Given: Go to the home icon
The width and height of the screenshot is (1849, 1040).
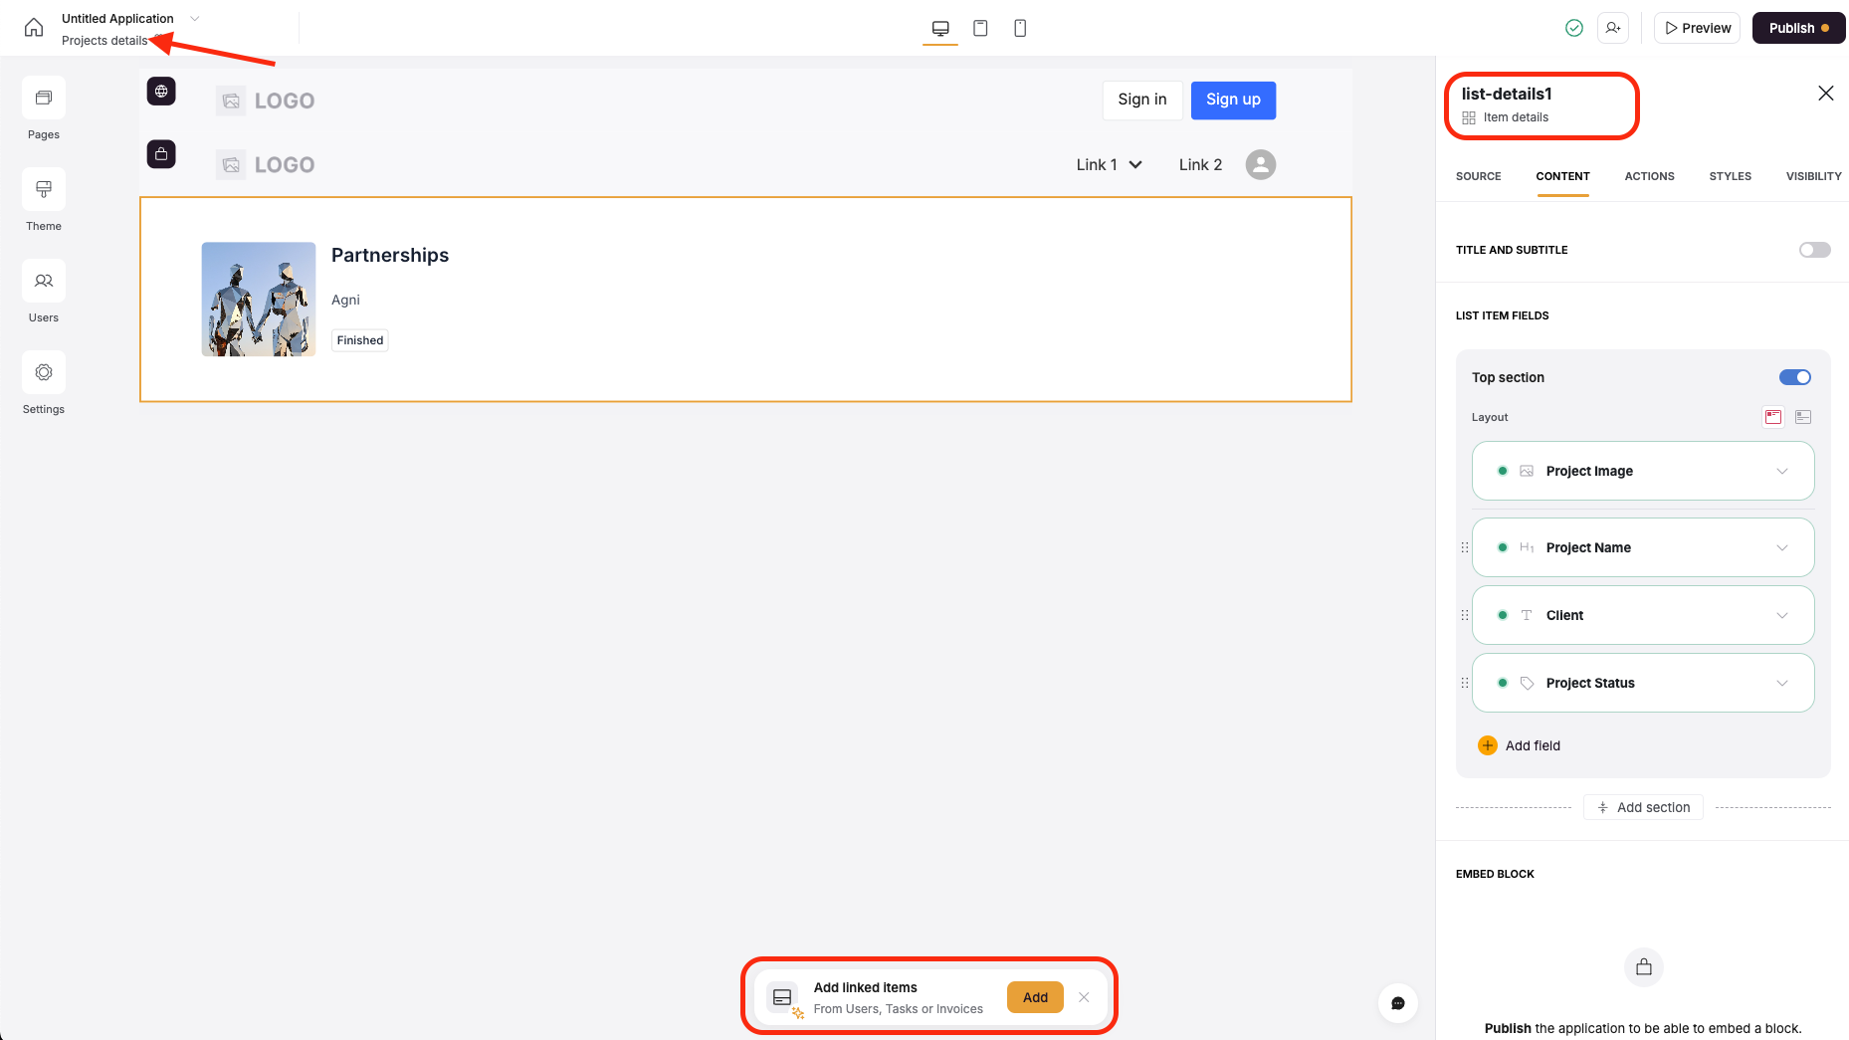Looking at the screenshot, I should click(34, 28).
